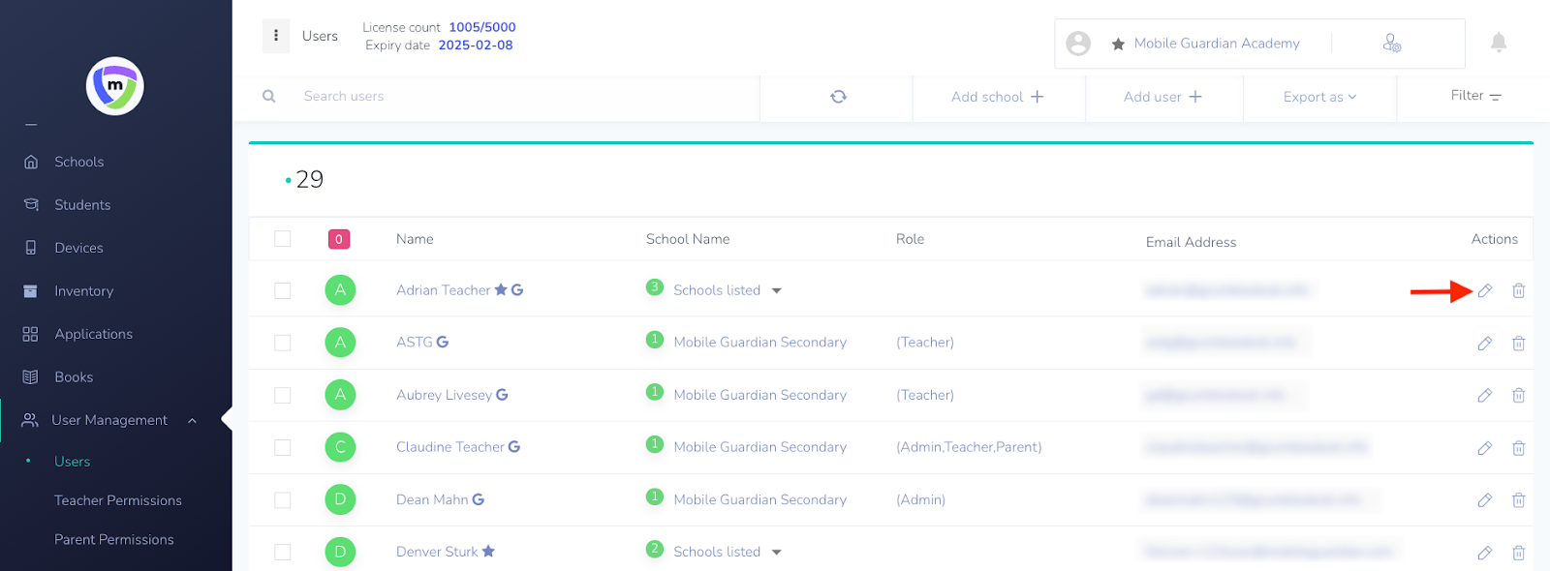1550x571 pixels.
Task: Delete Dean Mahn with trash icon
Action: point(1518,500)
